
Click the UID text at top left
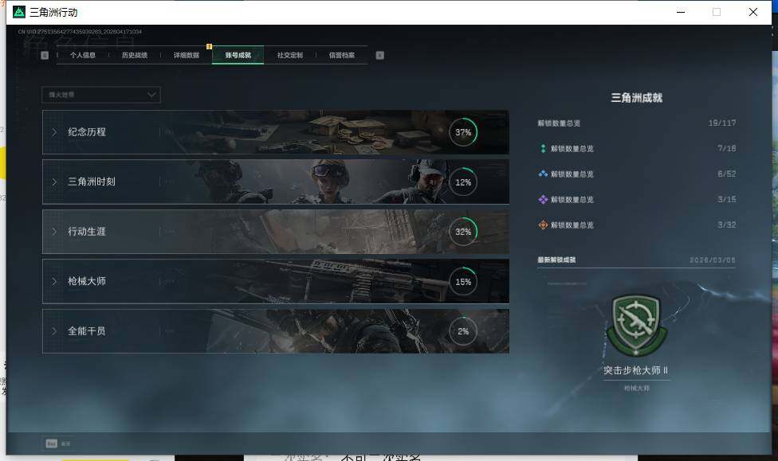[80, 32]
